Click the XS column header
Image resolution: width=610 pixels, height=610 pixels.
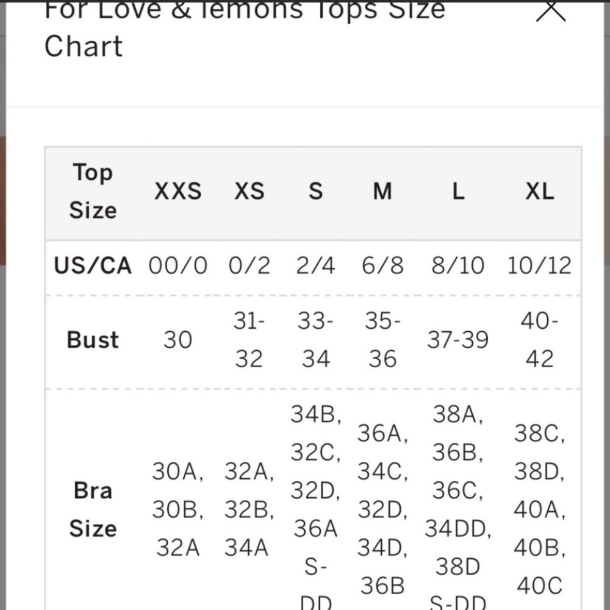coord(249,192)
